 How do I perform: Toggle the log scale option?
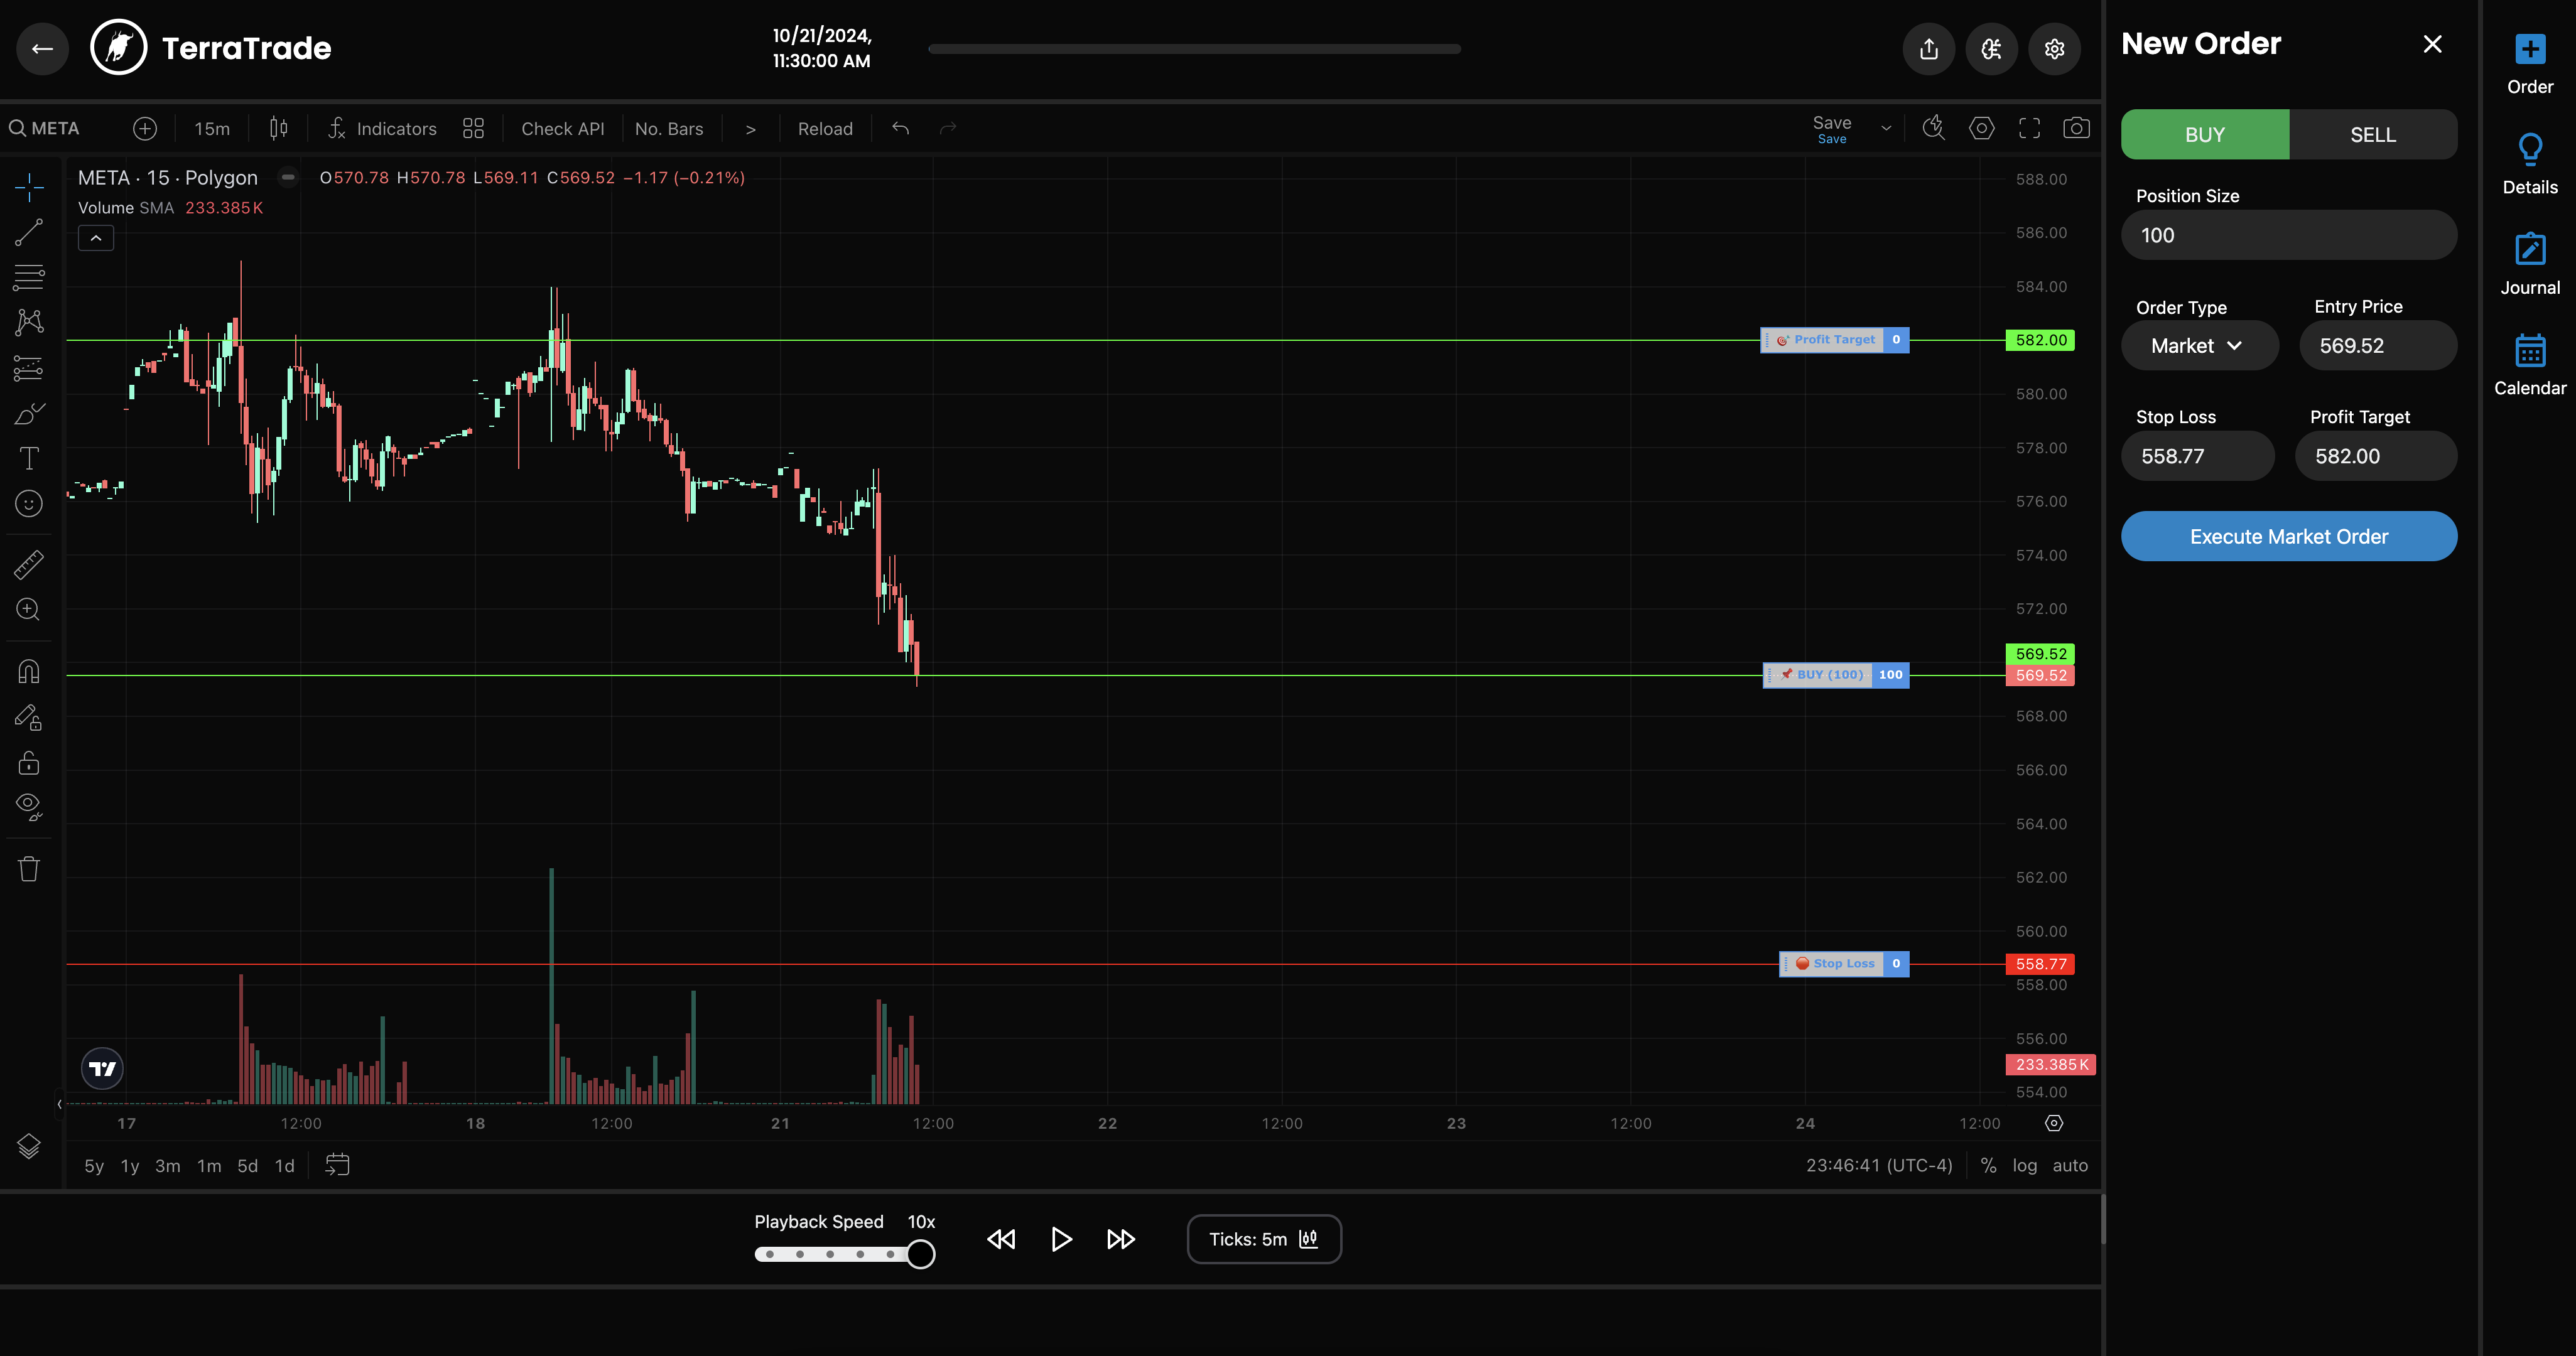coord(2024,1165)
